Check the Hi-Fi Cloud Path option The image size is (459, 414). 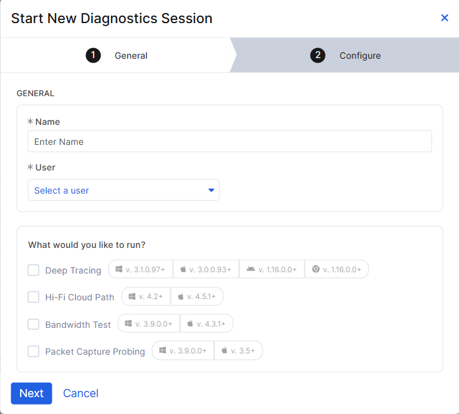pyautogui.click(x=34, y=297)
